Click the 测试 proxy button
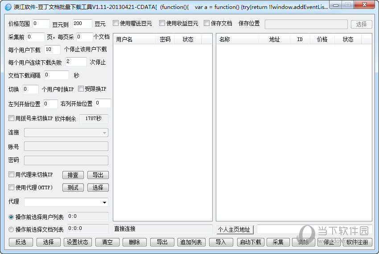 (x=73, y=187)
